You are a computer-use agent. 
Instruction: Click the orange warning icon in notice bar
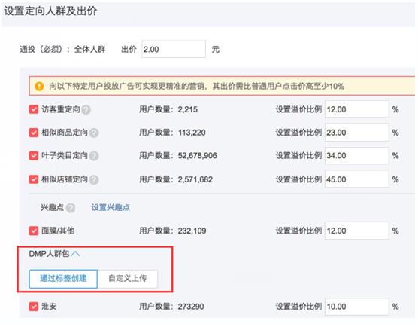pyautogui.click(x=39, y=87)
